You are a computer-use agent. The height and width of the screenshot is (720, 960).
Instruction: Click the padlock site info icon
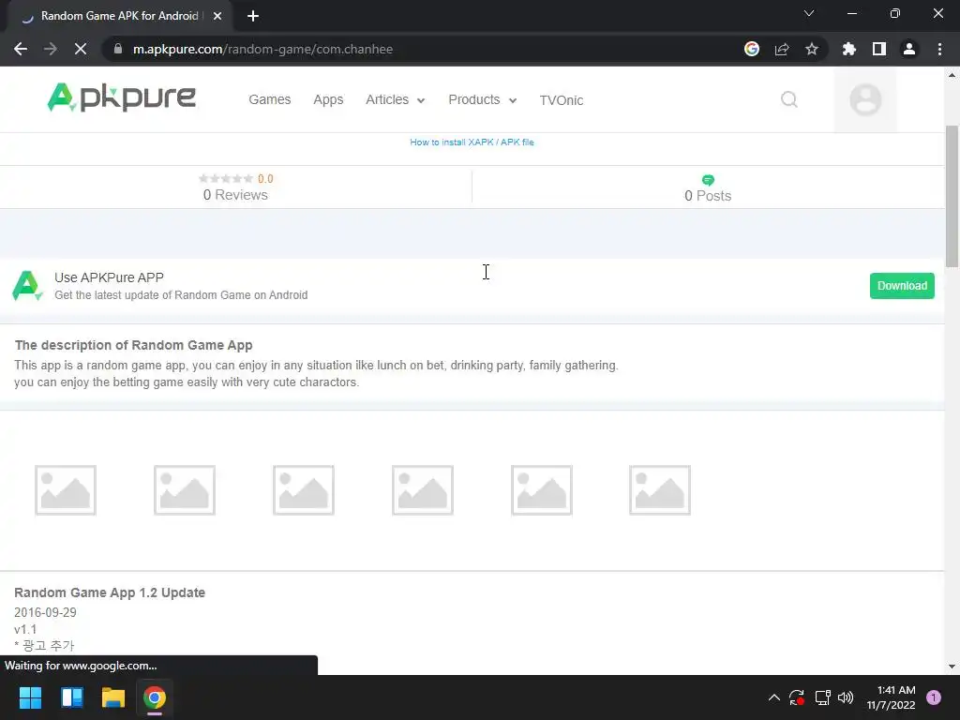point(118,49)
